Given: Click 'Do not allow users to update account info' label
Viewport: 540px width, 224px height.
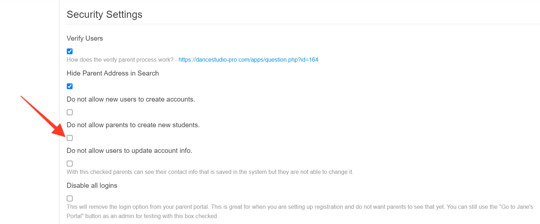Looking at the screenshot, I should tap(129, 151).
